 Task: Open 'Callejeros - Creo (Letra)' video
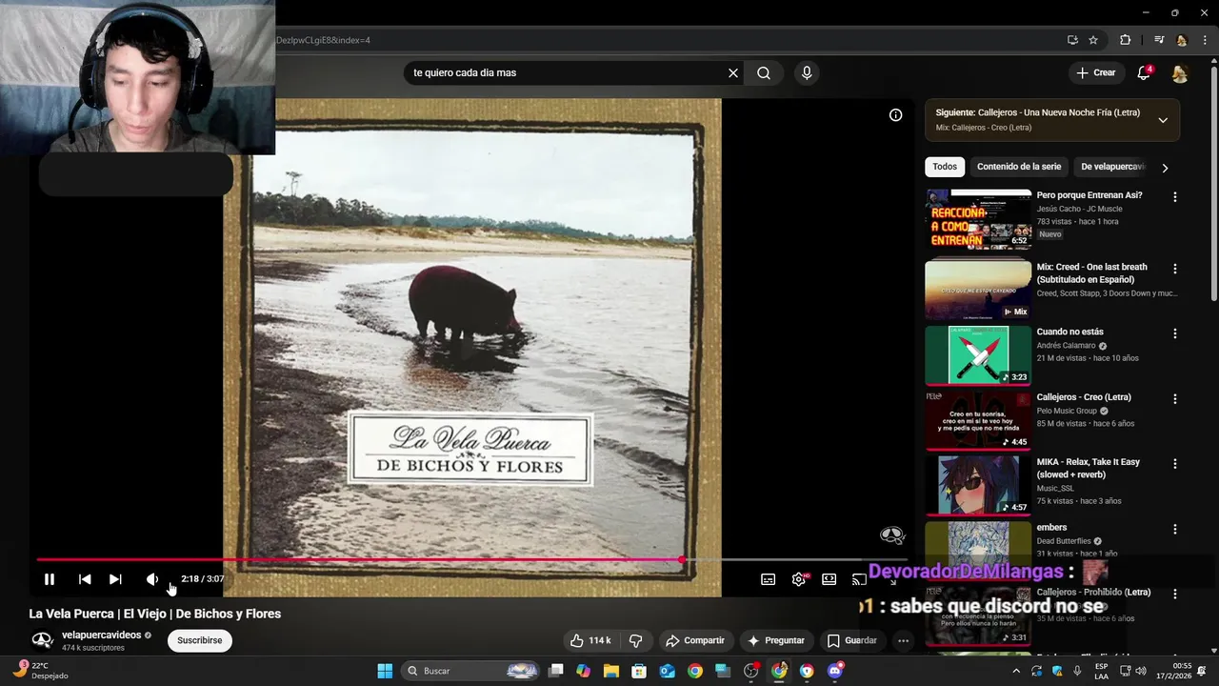978,420
